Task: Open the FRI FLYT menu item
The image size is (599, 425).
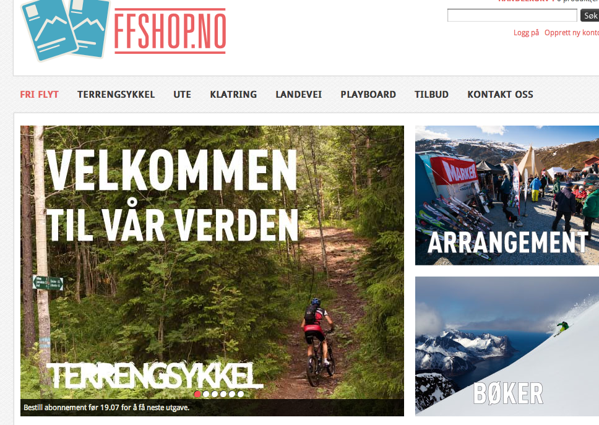Action: click(x=40, y=94)
